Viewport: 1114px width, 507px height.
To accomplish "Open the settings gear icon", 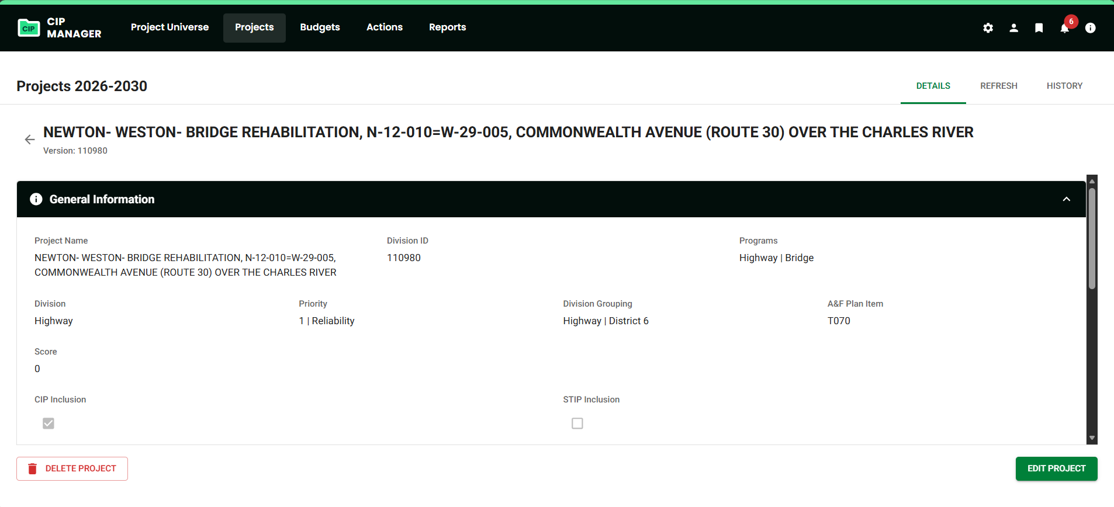I will 988,28.
